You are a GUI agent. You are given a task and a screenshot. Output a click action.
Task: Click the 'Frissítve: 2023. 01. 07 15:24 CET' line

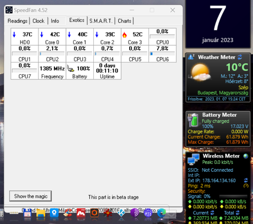coord(217,99)
